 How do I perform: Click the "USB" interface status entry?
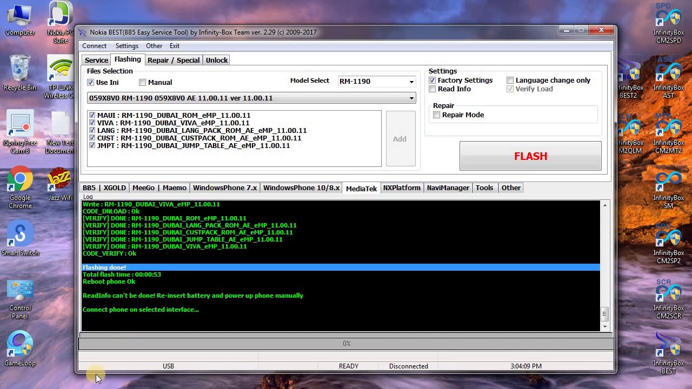tap(168, 366)
